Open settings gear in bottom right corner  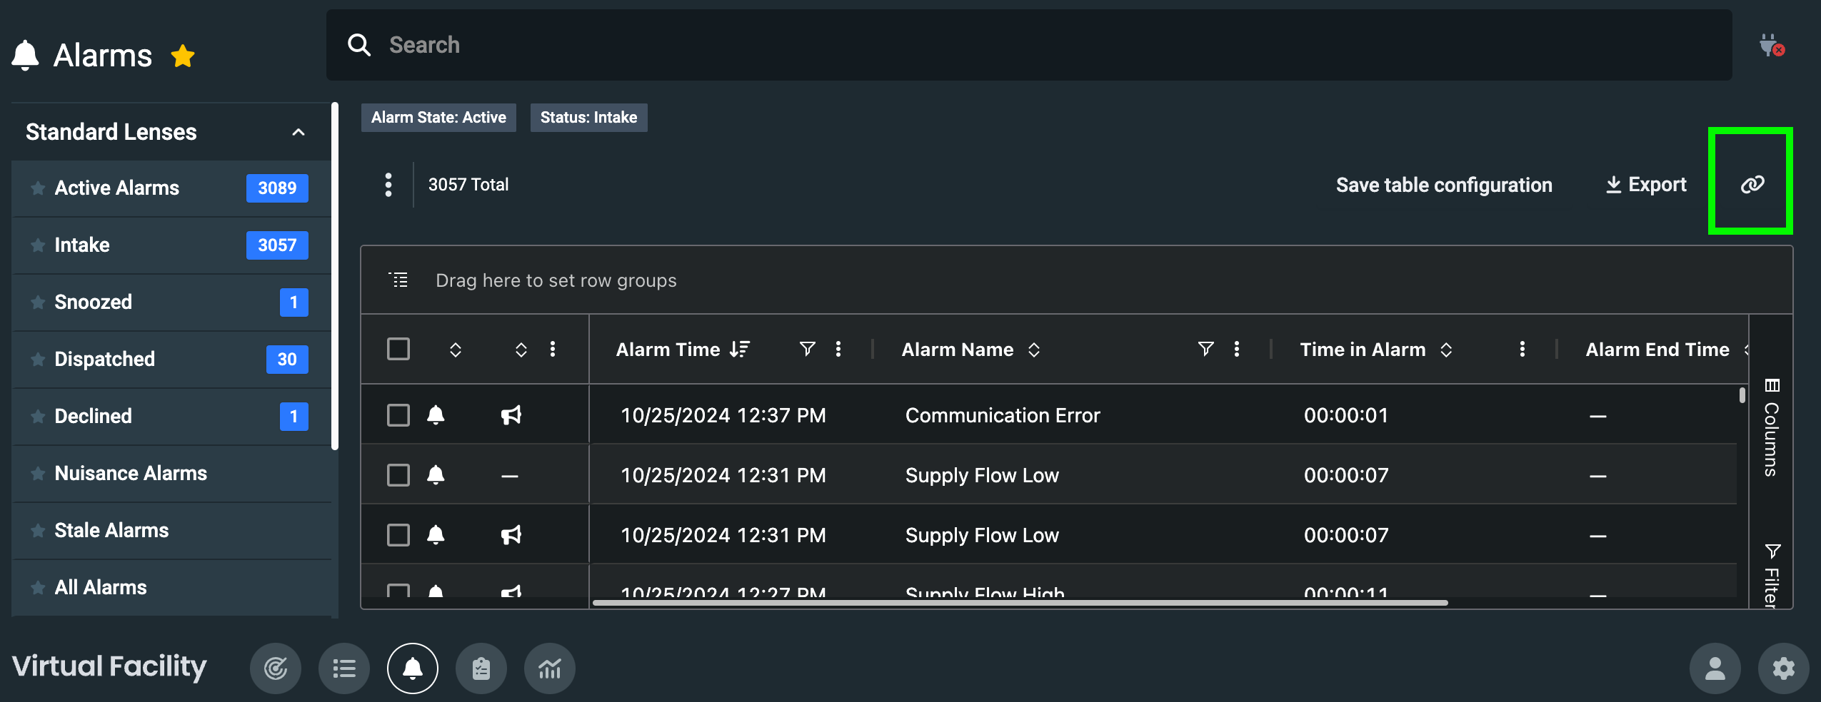[1783, 668]
